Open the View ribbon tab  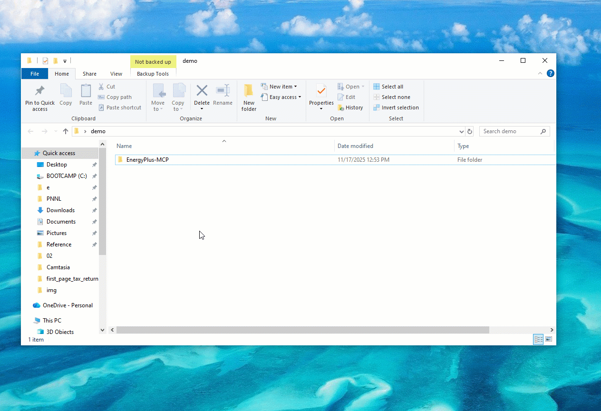click(116, 74)
